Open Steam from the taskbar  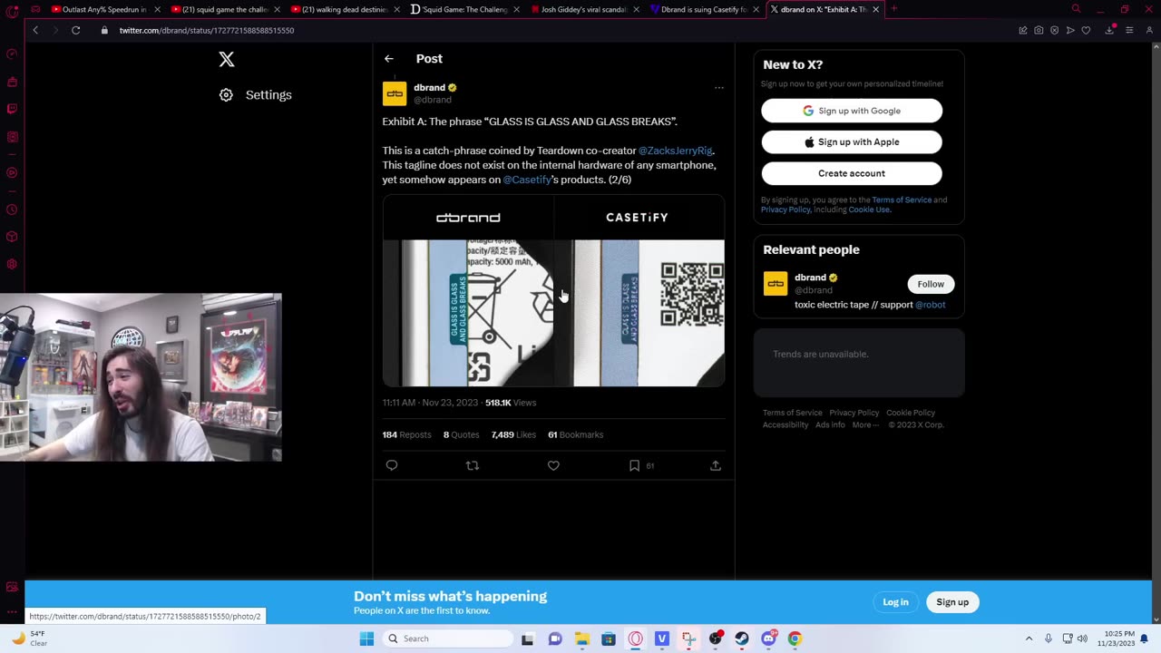point(742,638)
